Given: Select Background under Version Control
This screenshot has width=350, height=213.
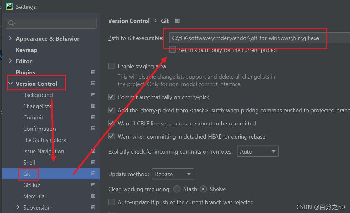Looking at the screenshot, I should [38, 95].
